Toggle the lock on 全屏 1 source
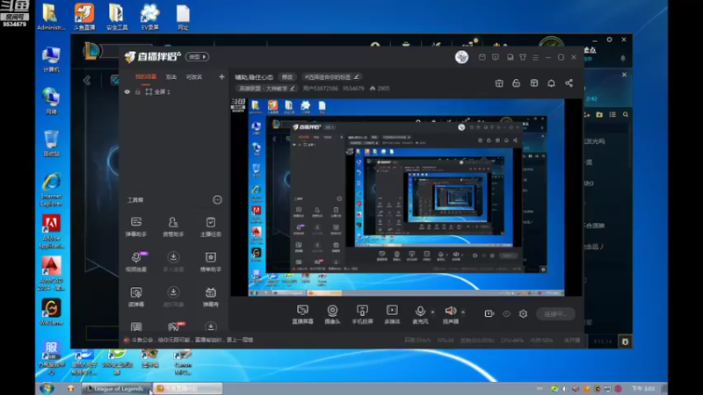This screenshot has height=395, width=703. point(138,92)
